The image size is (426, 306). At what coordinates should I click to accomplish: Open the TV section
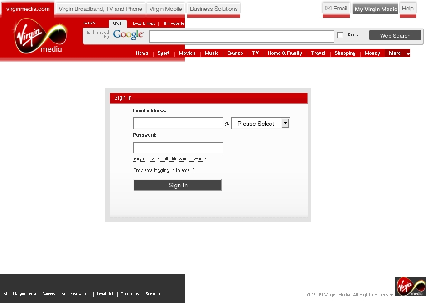tap(256, 53)
